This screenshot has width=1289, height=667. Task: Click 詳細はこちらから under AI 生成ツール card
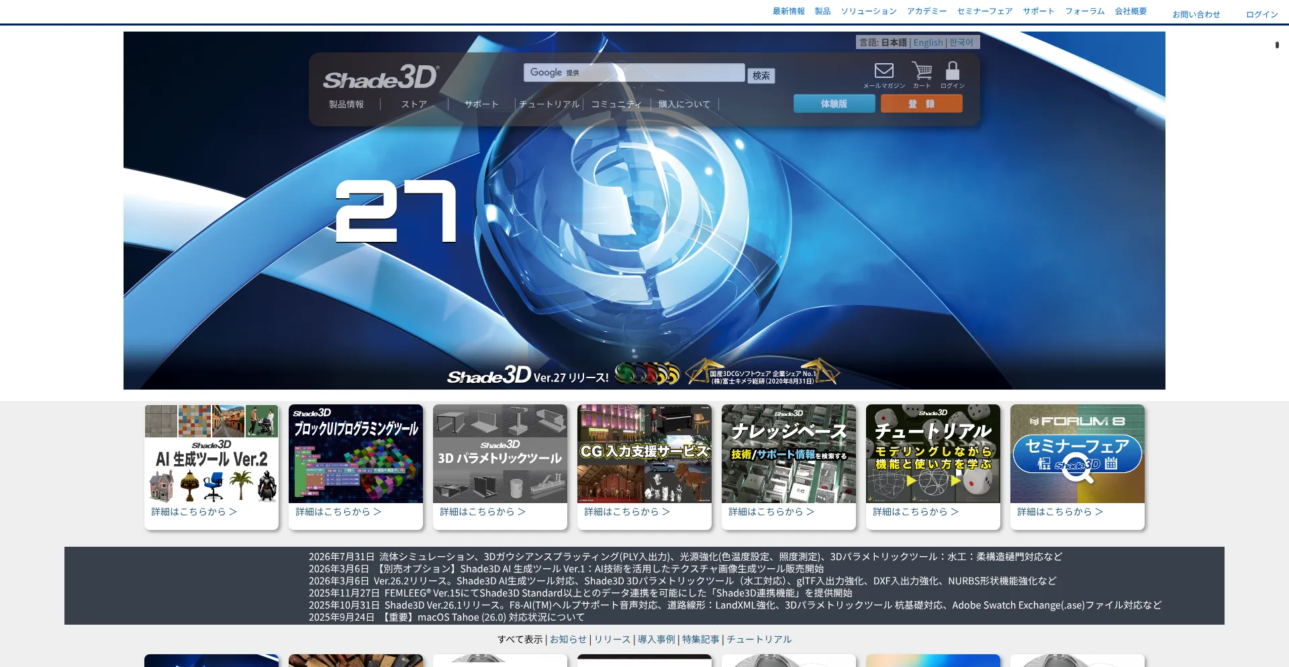(194, 512)
